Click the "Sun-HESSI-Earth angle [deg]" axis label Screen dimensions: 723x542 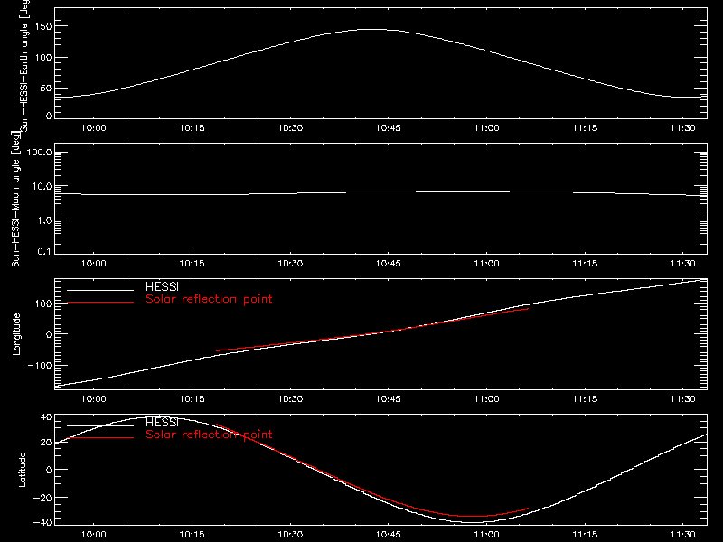click(x=24, y=66)
